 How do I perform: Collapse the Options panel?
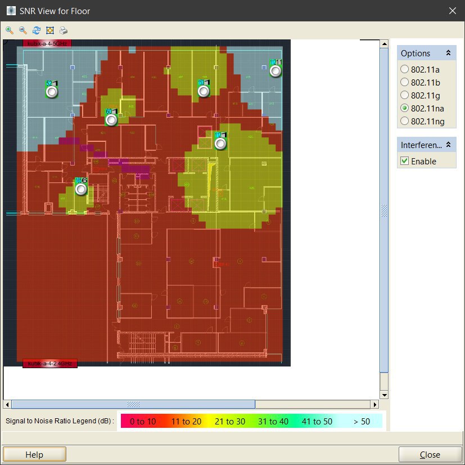click(448, 53)
